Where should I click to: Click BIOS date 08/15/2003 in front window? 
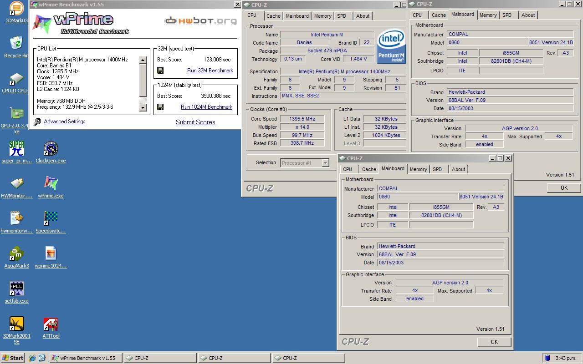[441, 263]
